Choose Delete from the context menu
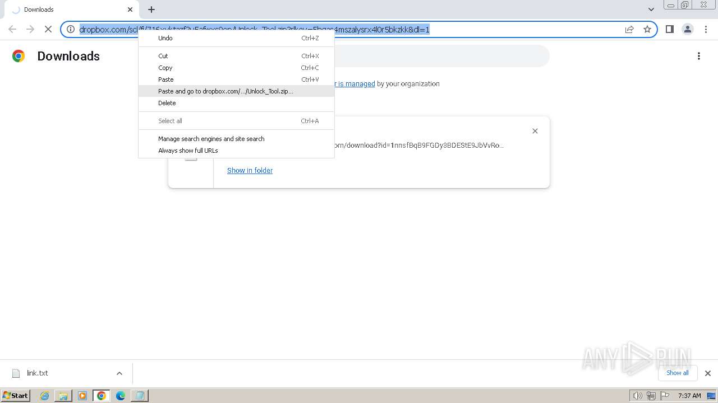The image size is (718, 403). [236, 103]
